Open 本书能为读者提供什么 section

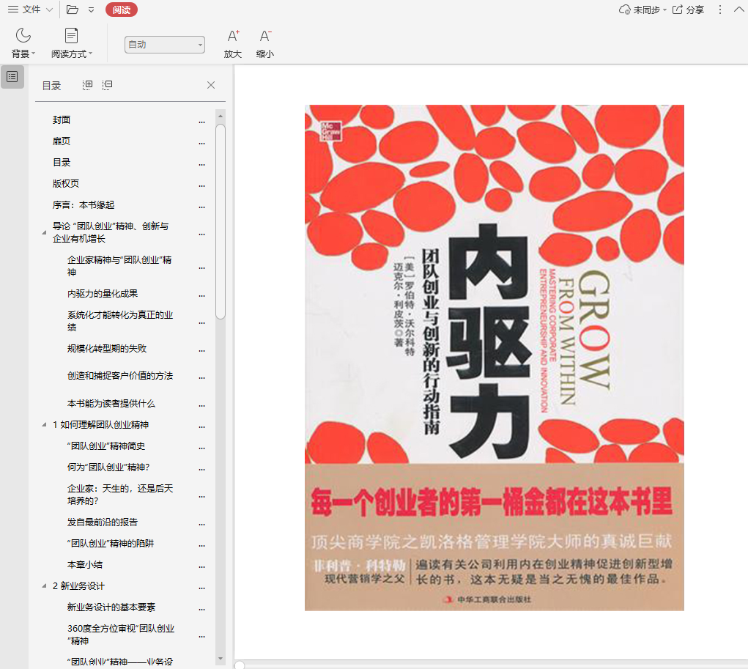pyautogui.click(x=111, y=403)
